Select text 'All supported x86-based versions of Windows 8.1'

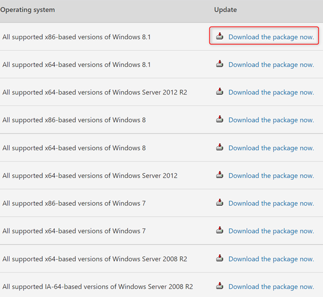(77, 37)
